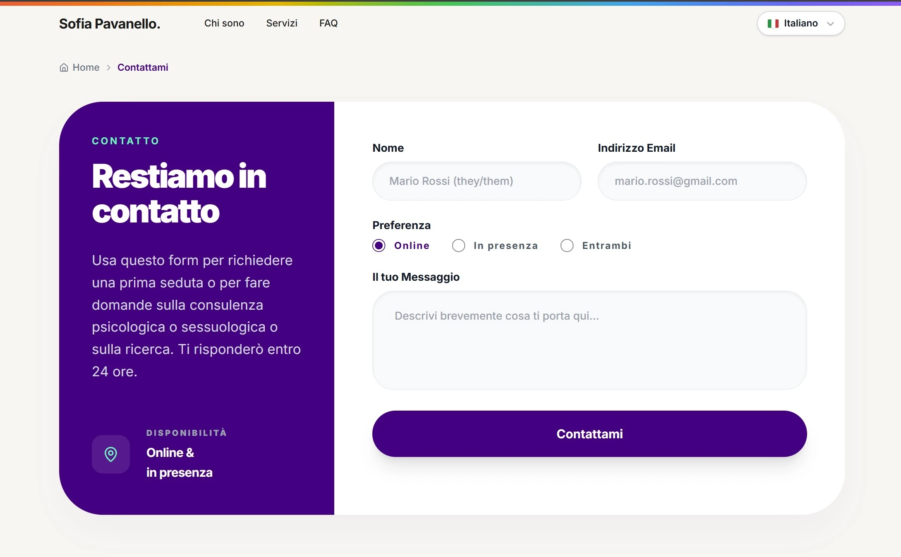Viewport: 901px width, 557px height.
Task: Go to Home breadcrumb link
Action: 86,67
